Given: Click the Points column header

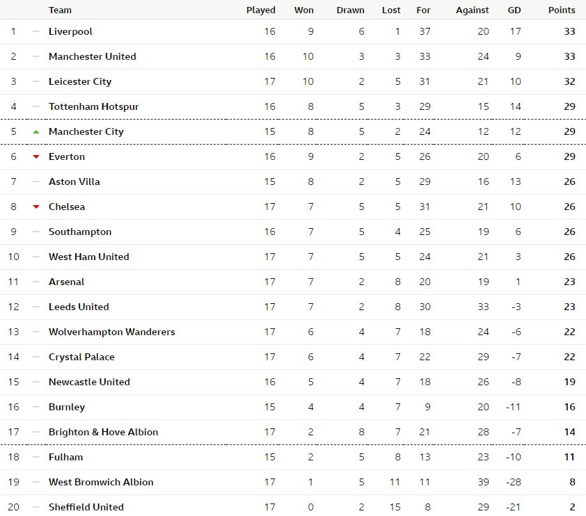Looking at the screenshot, I should point(562,10).
